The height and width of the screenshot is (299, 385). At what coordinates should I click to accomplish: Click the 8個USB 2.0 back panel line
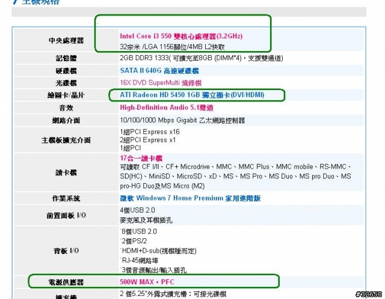[x=139, y=232]
